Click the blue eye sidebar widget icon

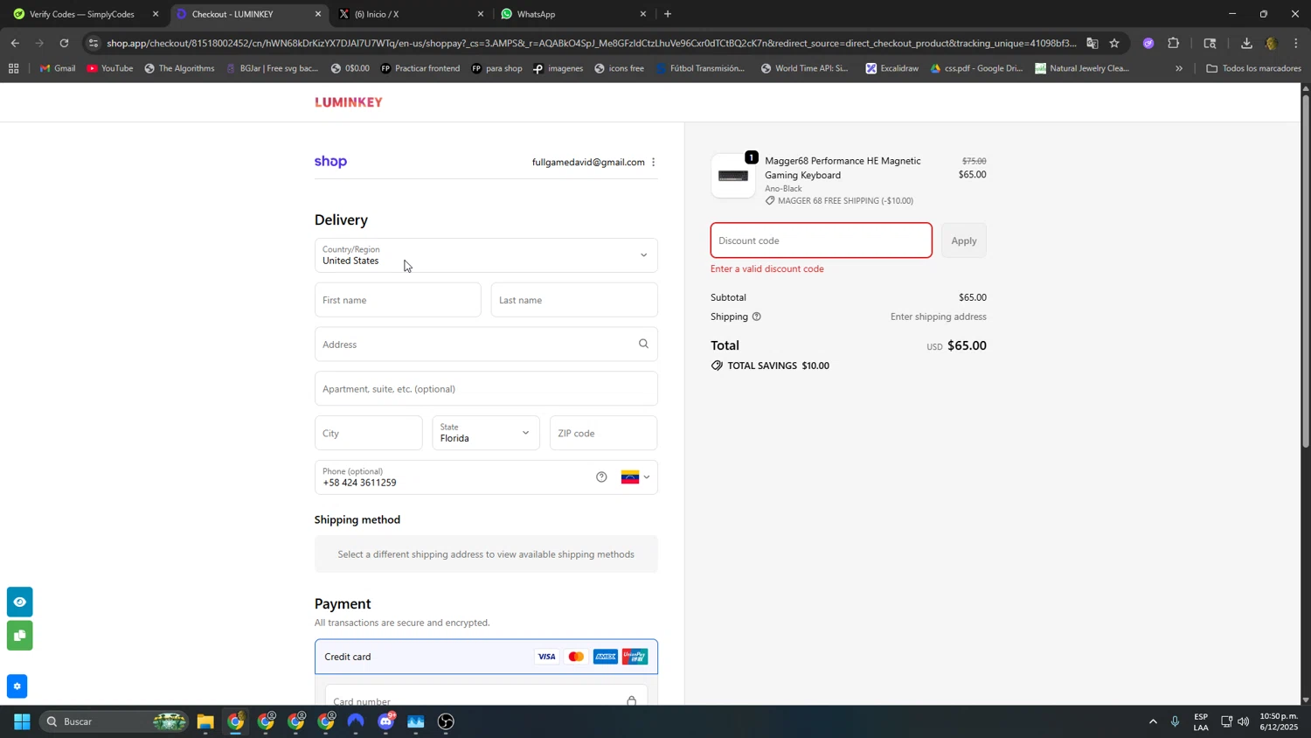[x=19, y=602]
